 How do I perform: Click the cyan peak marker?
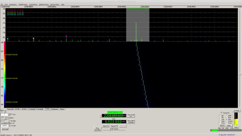[x=8, y=39]
